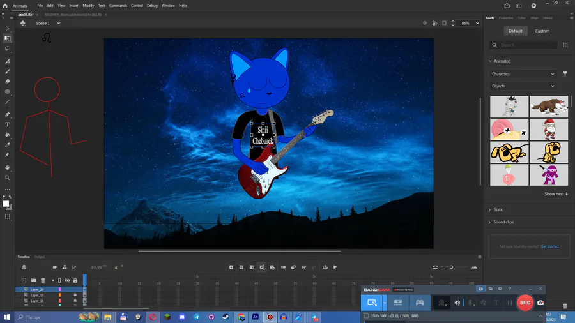Open the Objects dropdown
This screenshot has height=323, width=575.
(523, 86)
